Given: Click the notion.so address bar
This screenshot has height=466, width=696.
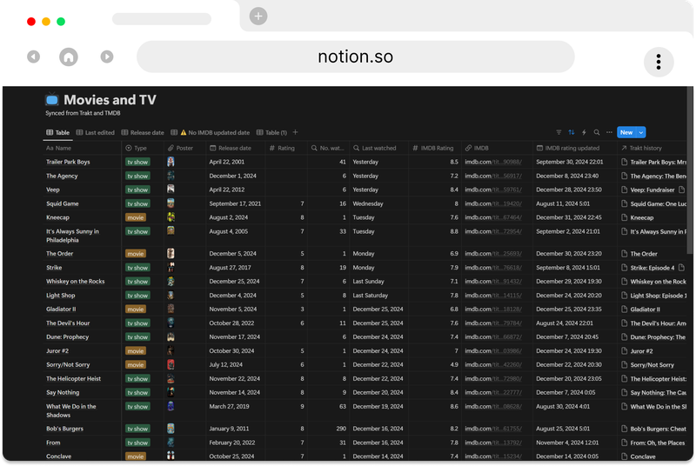Looking at the screenshot, I should (355, 57).
